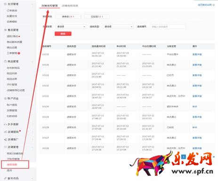Open 退款/售后 in the sidebar
The image size is (218, 181).
pos(12,36)
